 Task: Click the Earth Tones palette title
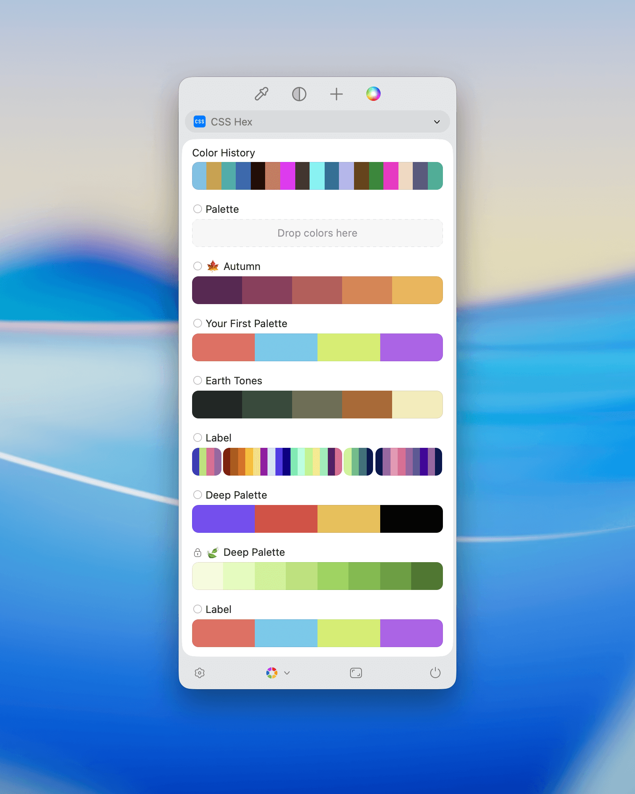point(234,381)
